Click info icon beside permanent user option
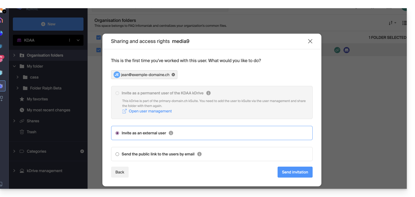The width and height of the screenshot is (415, 197). coord(208,93)
